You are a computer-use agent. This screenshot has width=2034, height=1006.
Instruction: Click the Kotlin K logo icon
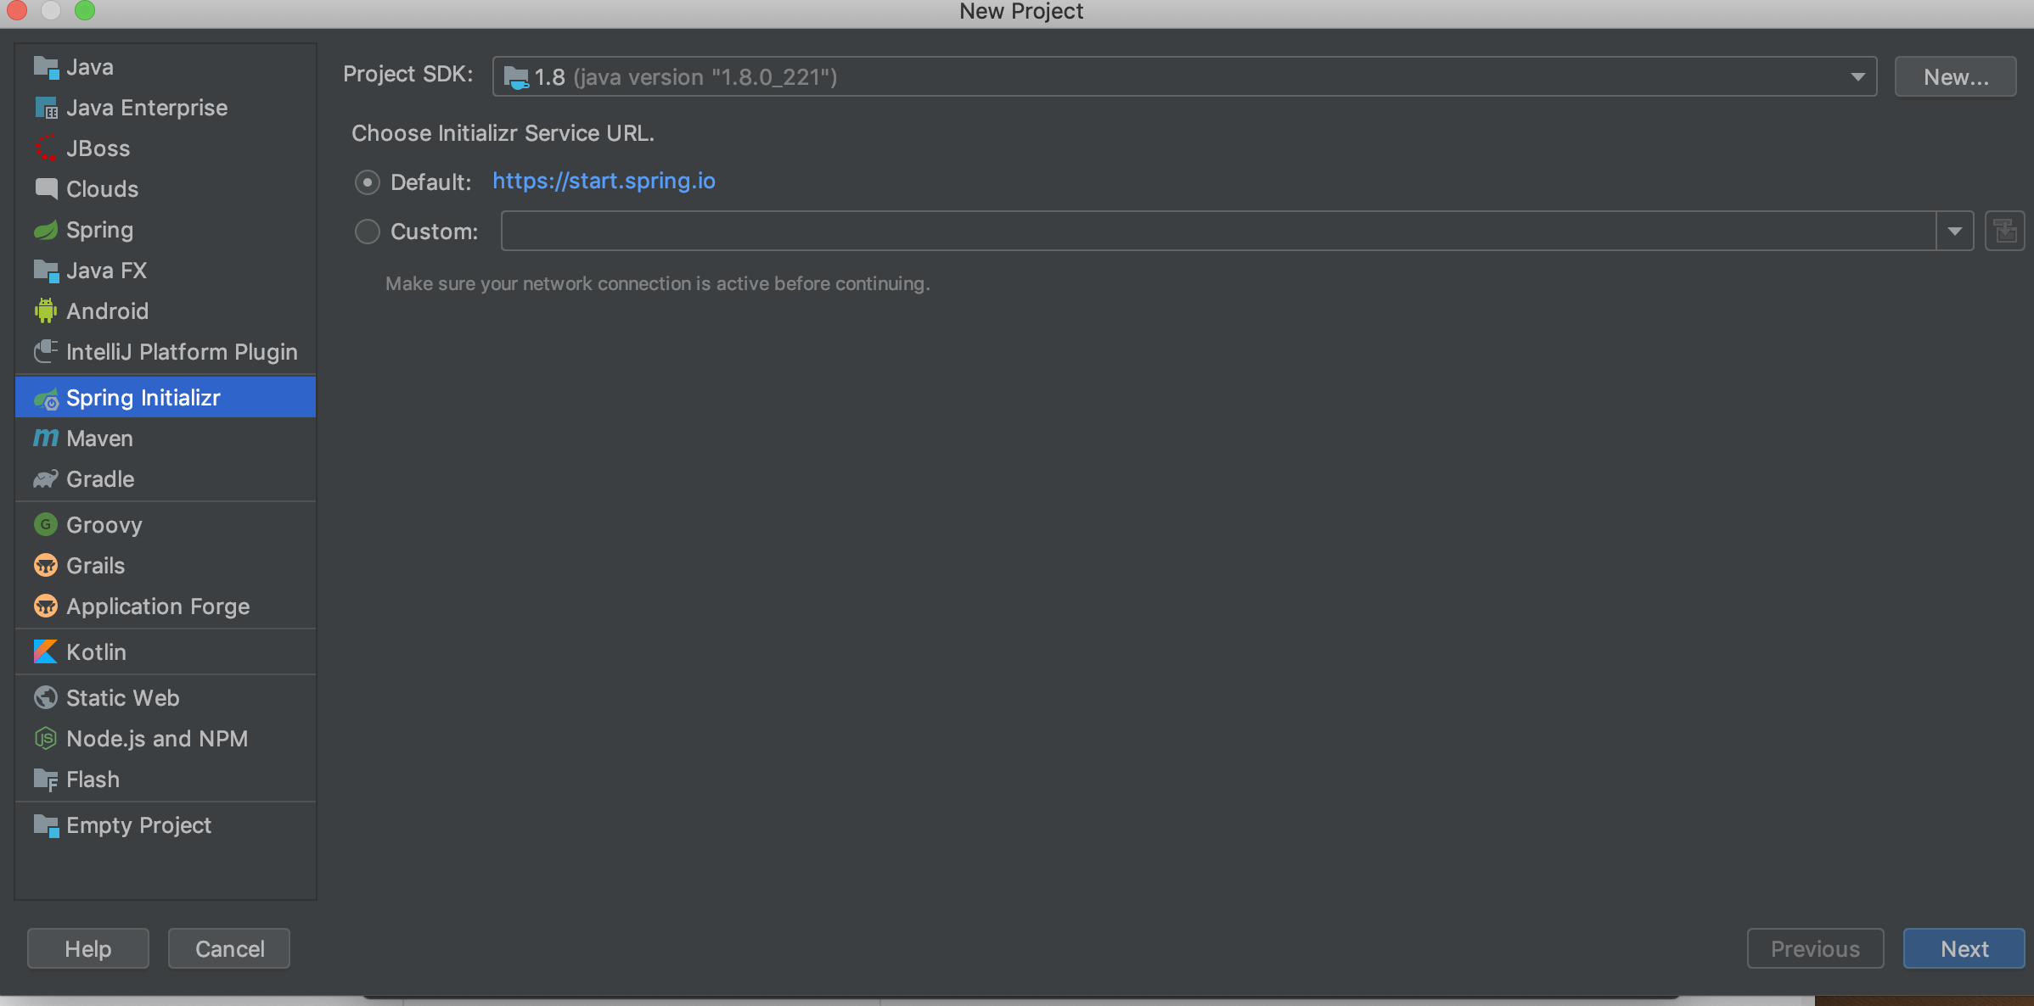click(x=46, y=652)
